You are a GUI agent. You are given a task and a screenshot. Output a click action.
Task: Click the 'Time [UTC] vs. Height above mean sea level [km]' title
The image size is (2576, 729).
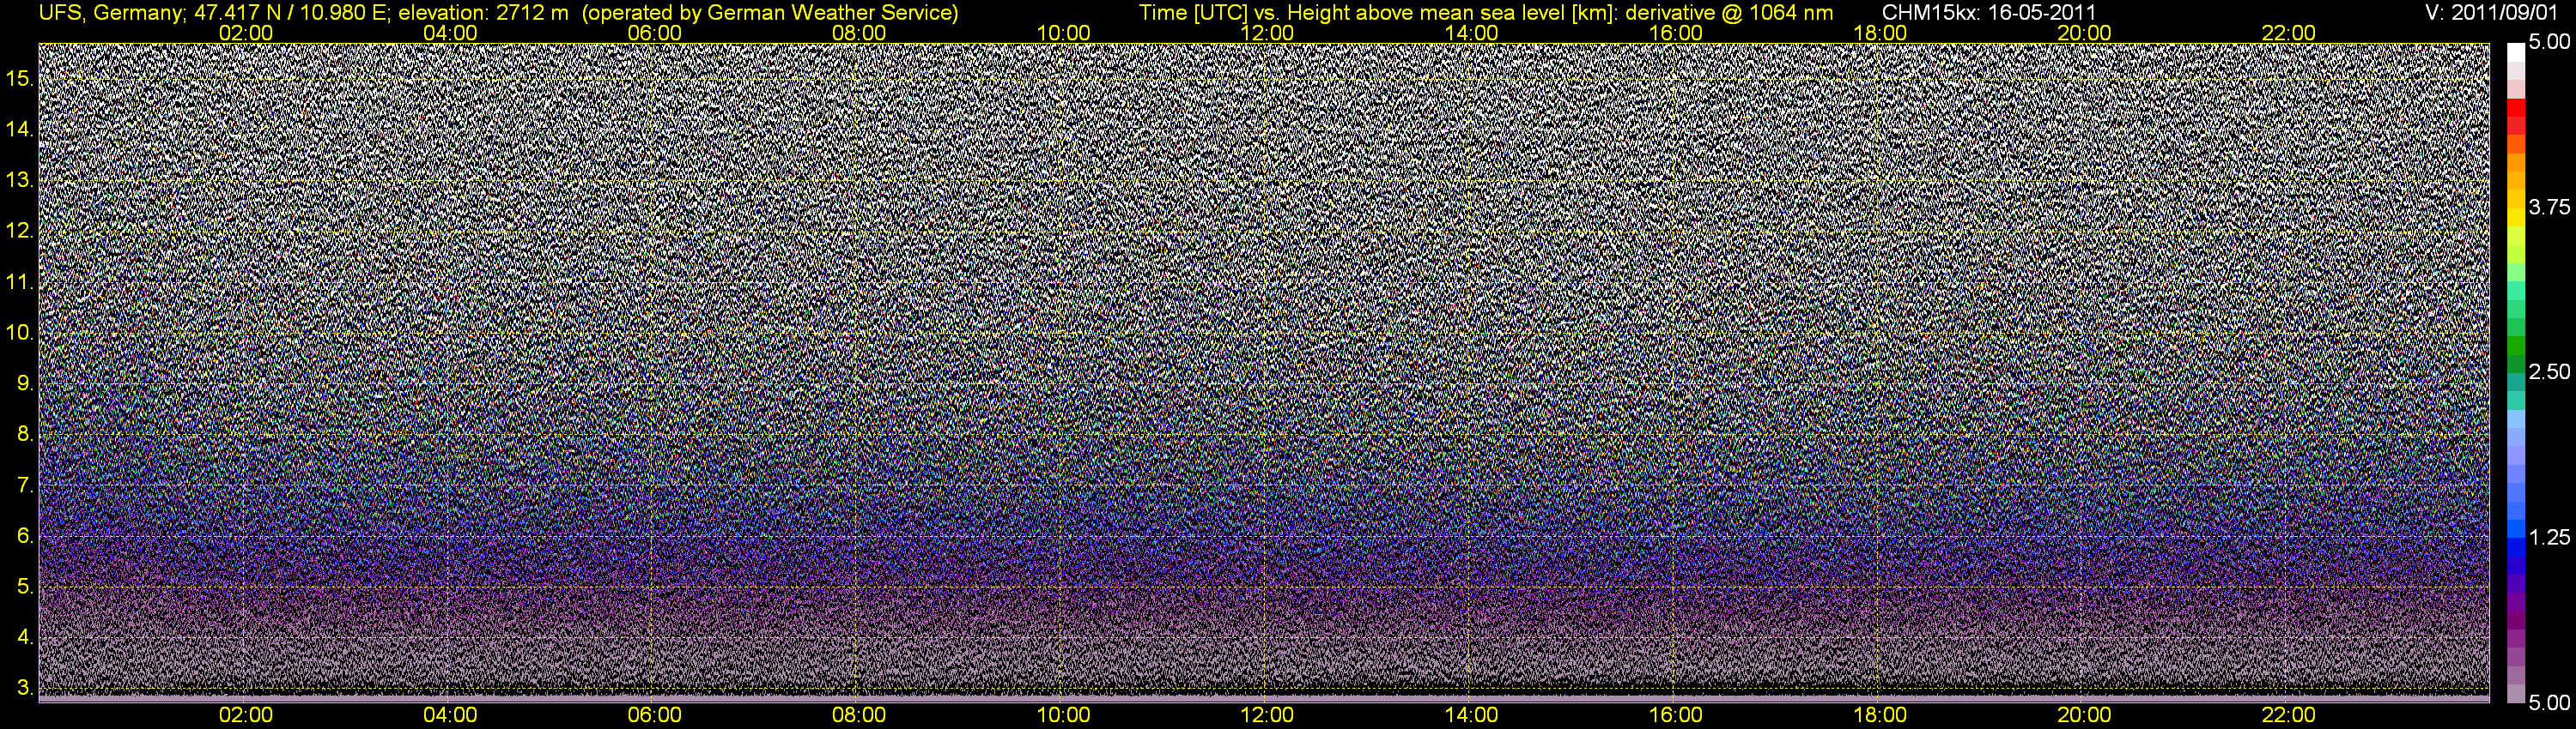tap(1381, 13)
